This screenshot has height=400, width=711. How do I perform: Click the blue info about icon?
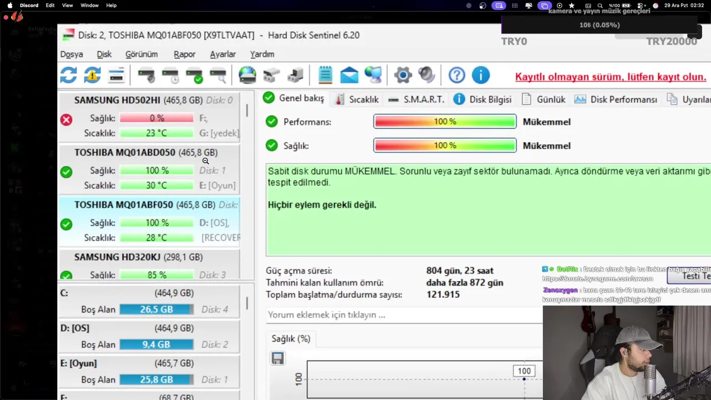click(480, 75)
